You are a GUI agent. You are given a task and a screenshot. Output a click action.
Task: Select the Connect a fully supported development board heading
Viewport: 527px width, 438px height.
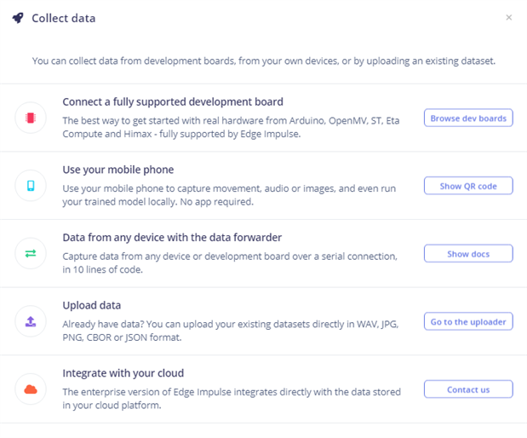173,101
